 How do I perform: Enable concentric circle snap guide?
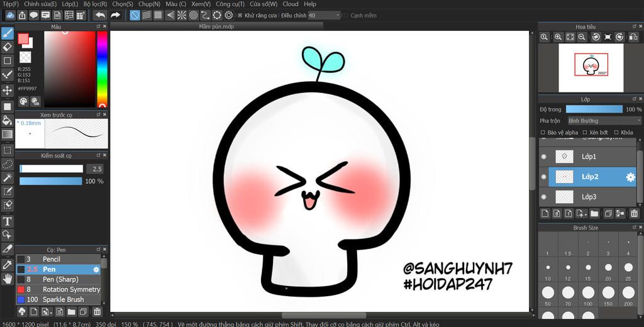[194, 15]
